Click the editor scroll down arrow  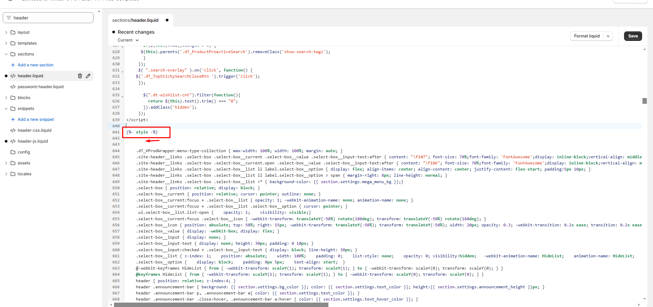(644, 298)
